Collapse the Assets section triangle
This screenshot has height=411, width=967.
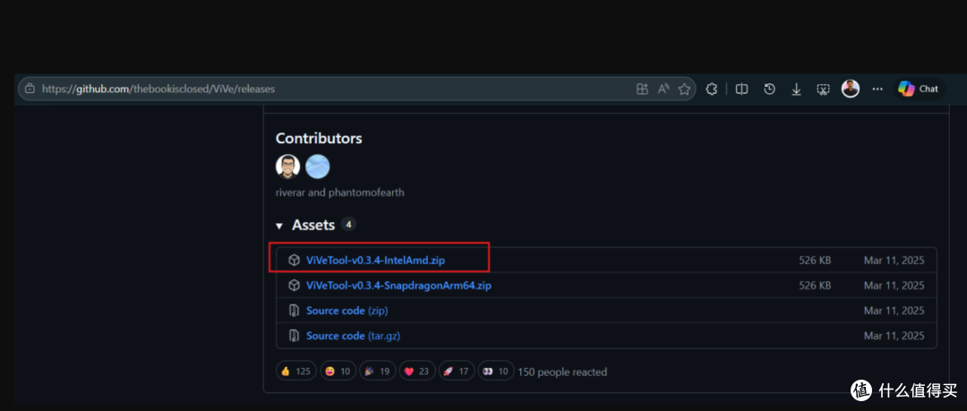coord(279,226)
